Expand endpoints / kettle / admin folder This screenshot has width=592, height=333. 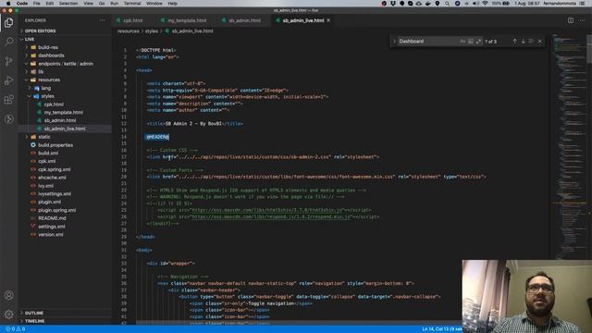66,64
